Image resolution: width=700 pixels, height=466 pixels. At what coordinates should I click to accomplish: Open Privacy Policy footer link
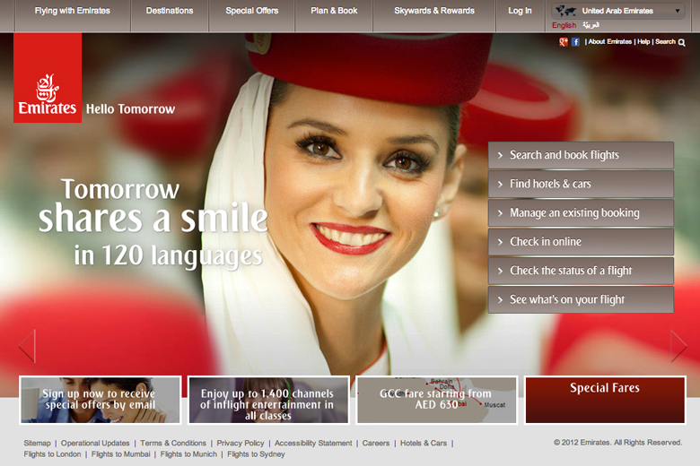(x=241, y=444)
